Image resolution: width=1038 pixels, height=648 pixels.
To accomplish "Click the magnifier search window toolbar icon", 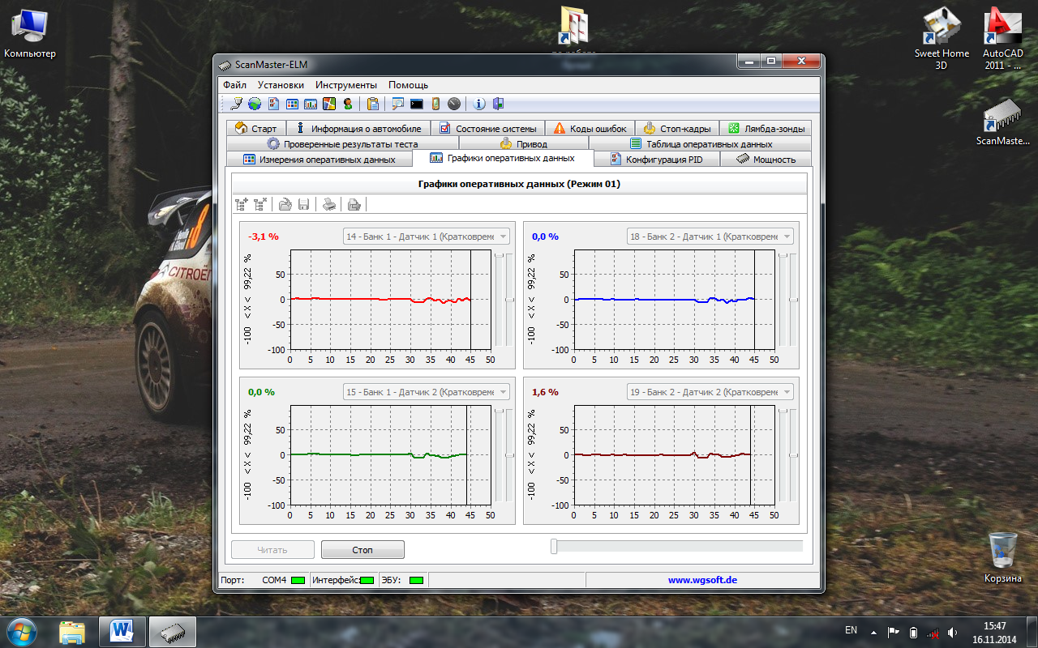I will pos(397,104).
